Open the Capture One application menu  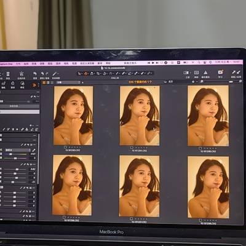pyautogui.click(x=6, y=64)
